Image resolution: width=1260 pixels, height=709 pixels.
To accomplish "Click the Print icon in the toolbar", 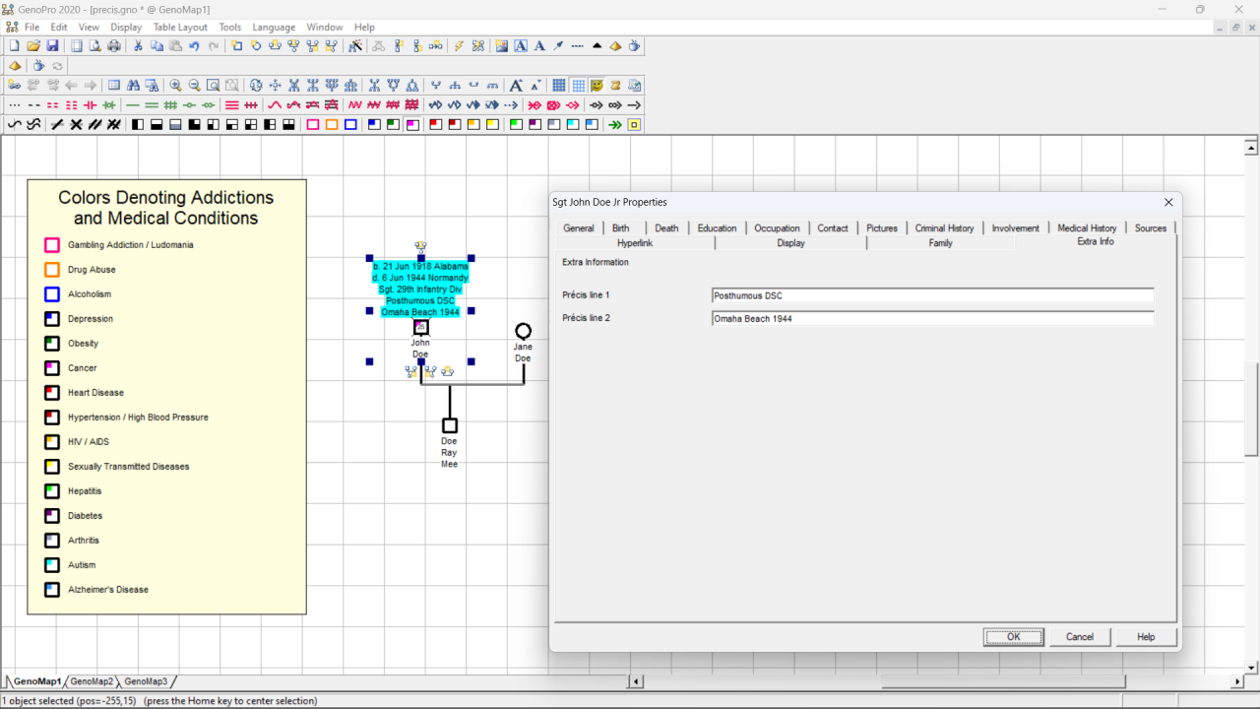I will [x=115, y=45].
